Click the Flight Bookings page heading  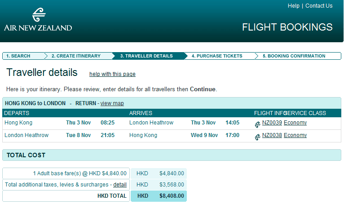click(x=287, y=27)
